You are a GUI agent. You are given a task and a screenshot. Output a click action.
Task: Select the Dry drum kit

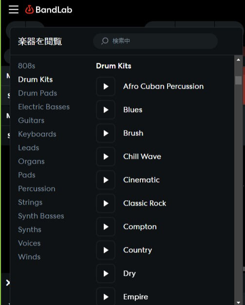130,273
